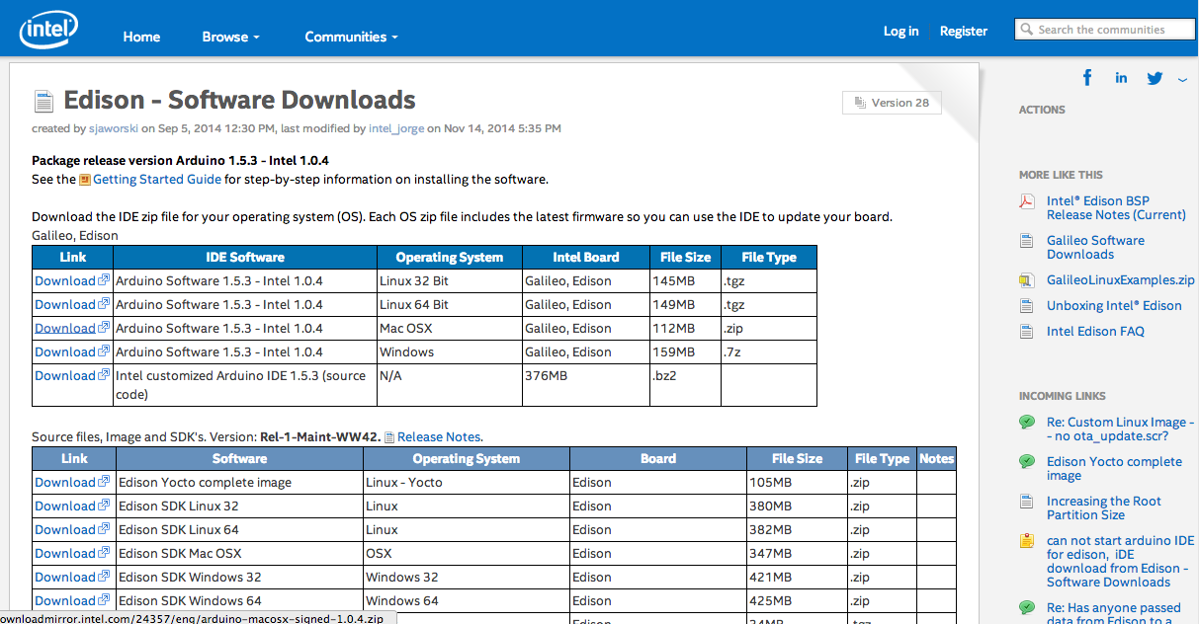
Task: Share page on LinkedIn icon
Action: coord(1121,78)
